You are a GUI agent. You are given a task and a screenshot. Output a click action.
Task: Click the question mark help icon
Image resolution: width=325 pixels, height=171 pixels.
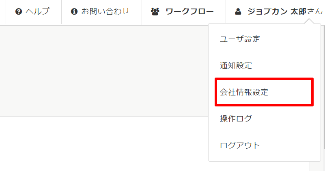[18, 12]
